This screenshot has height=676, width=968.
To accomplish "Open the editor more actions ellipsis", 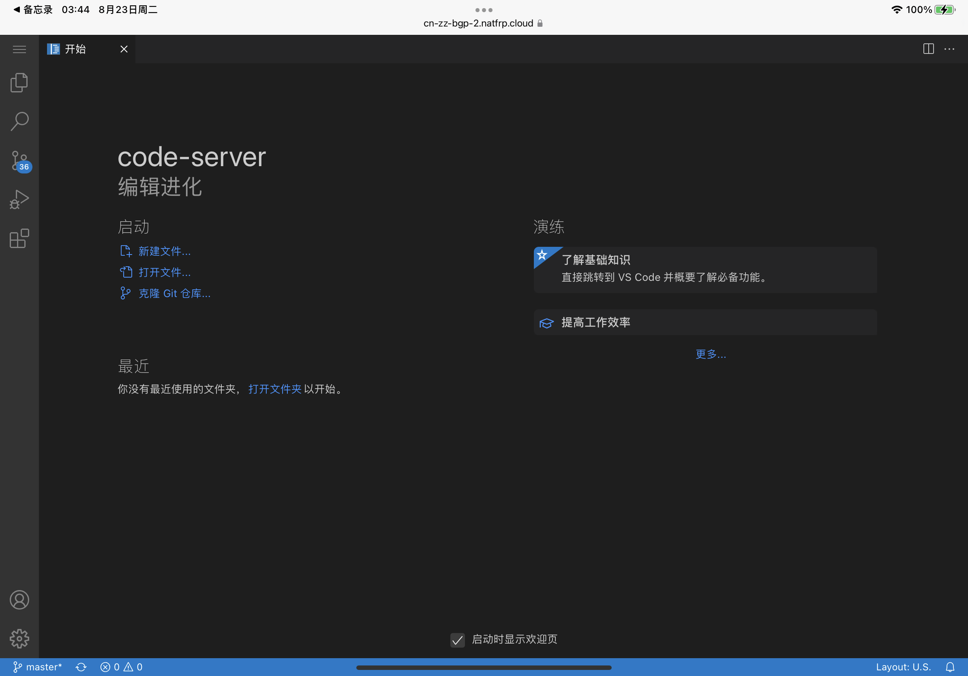I will point(949,49).
